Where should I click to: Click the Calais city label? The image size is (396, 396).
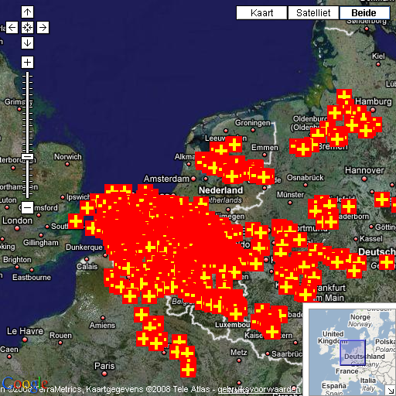pos(87,267)
